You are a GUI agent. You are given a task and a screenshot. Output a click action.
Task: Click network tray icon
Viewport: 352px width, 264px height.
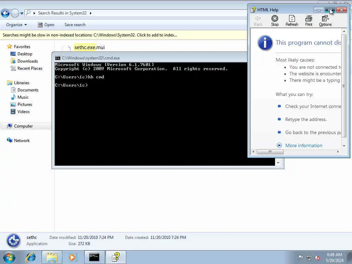[309, 257]
